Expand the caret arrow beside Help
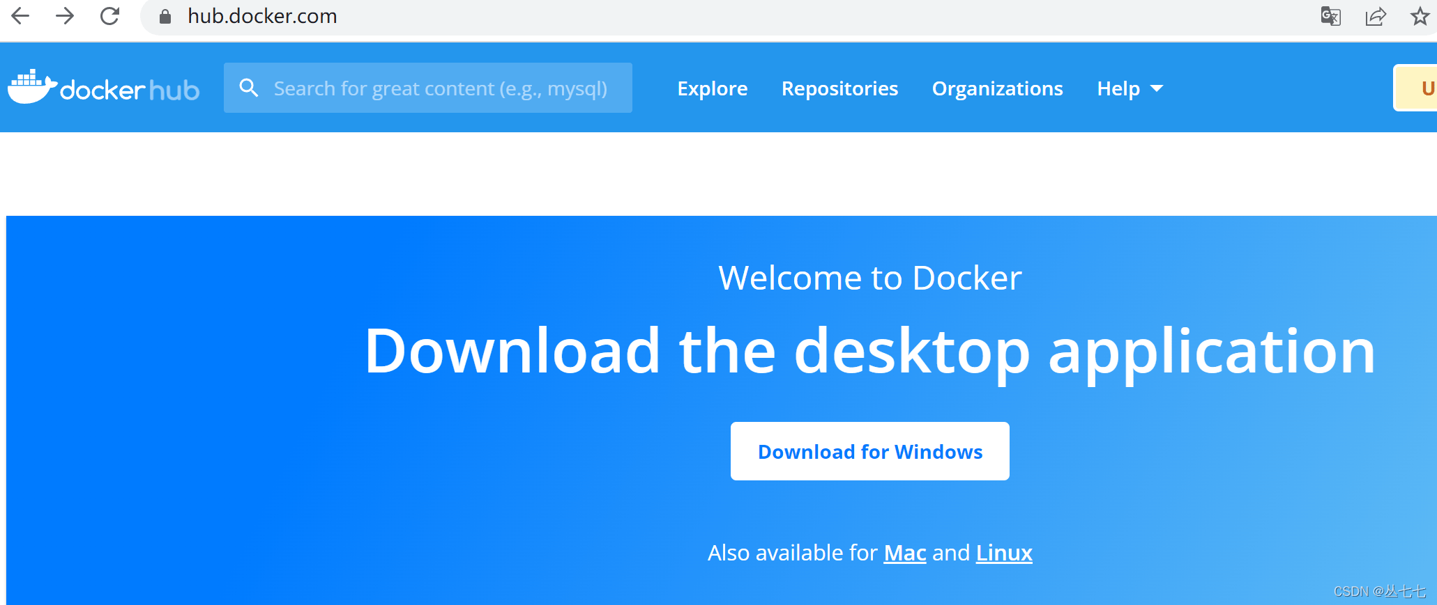 (x=1157, y=88)
